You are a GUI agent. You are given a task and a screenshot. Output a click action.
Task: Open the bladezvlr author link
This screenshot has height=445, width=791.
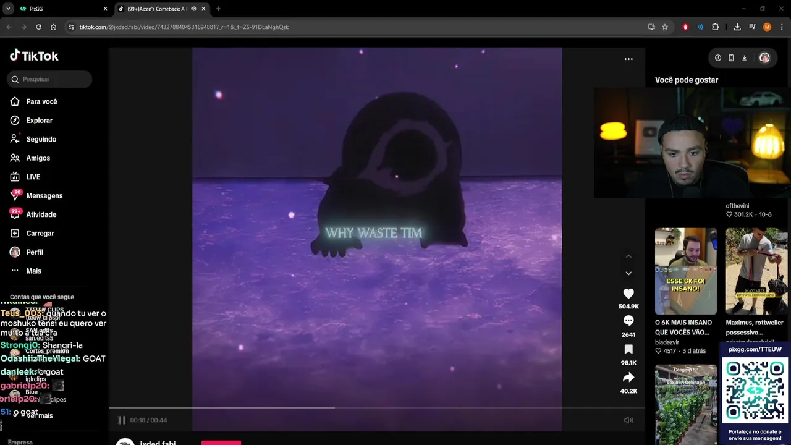click(667, 342)
